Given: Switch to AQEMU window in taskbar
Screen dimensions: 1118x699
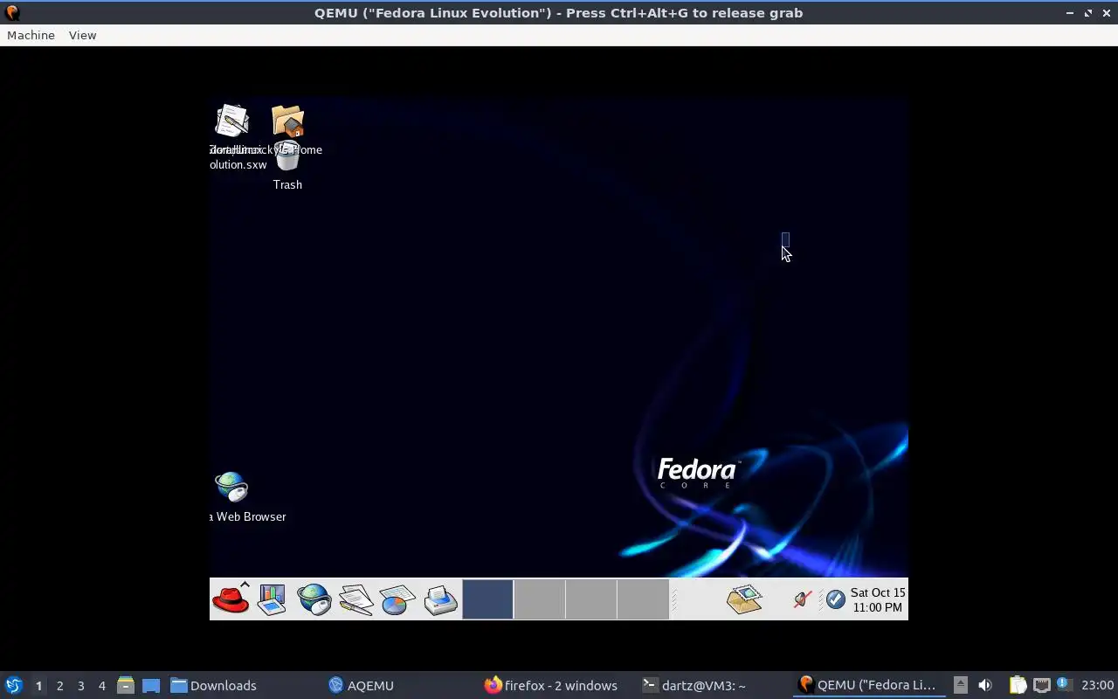Looking at the screenshot, I should [x=398, y=686].
